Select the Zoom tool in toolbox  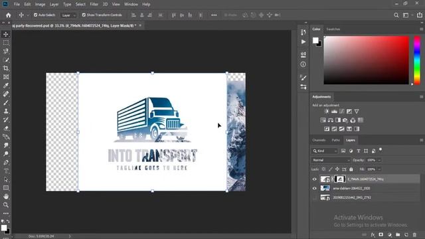click(x=6, y=205)
